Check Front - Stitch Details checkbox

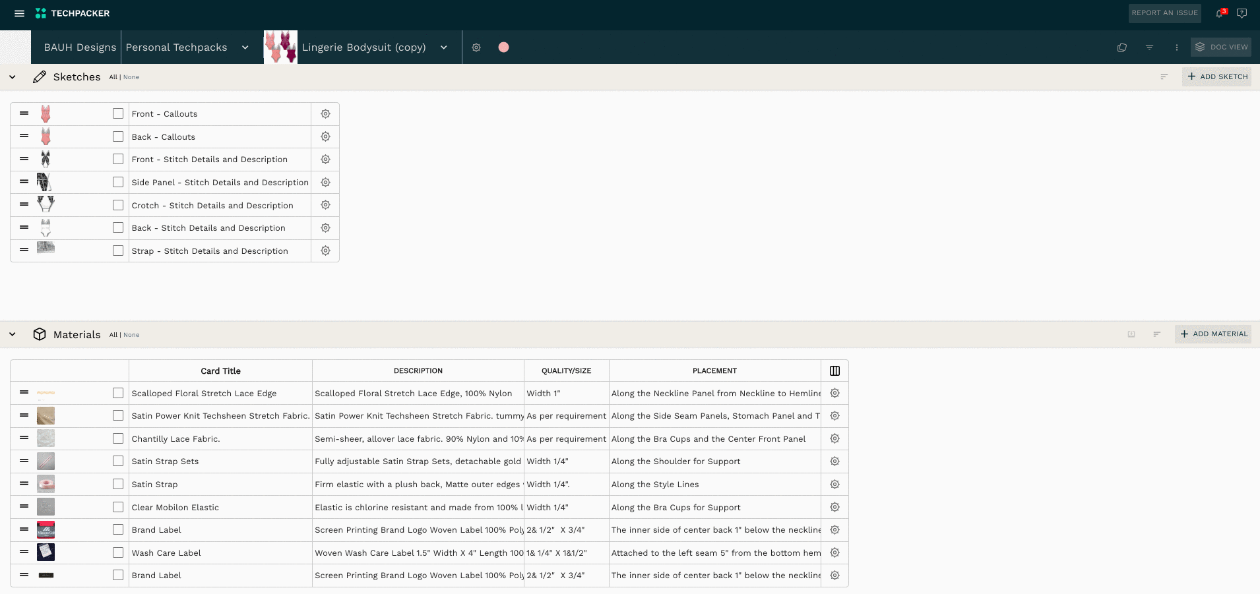tap(118, 159)
